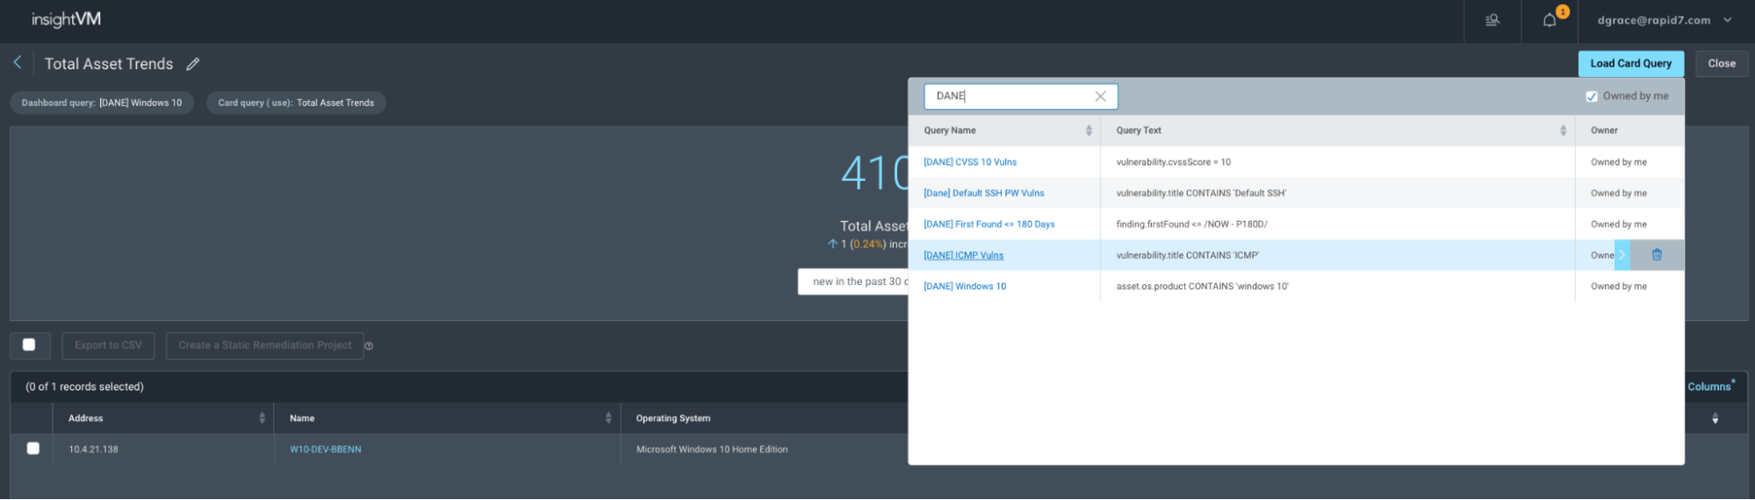The height and width of the screenshot is (500, 1755).
Task: Click the Load Card Query button
Action: (x=1630, y=63)
